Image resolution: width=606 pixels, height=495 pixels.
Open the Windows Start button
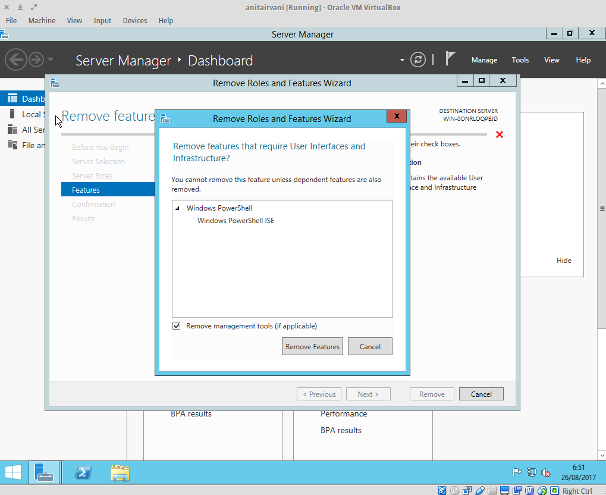(12, 472)
